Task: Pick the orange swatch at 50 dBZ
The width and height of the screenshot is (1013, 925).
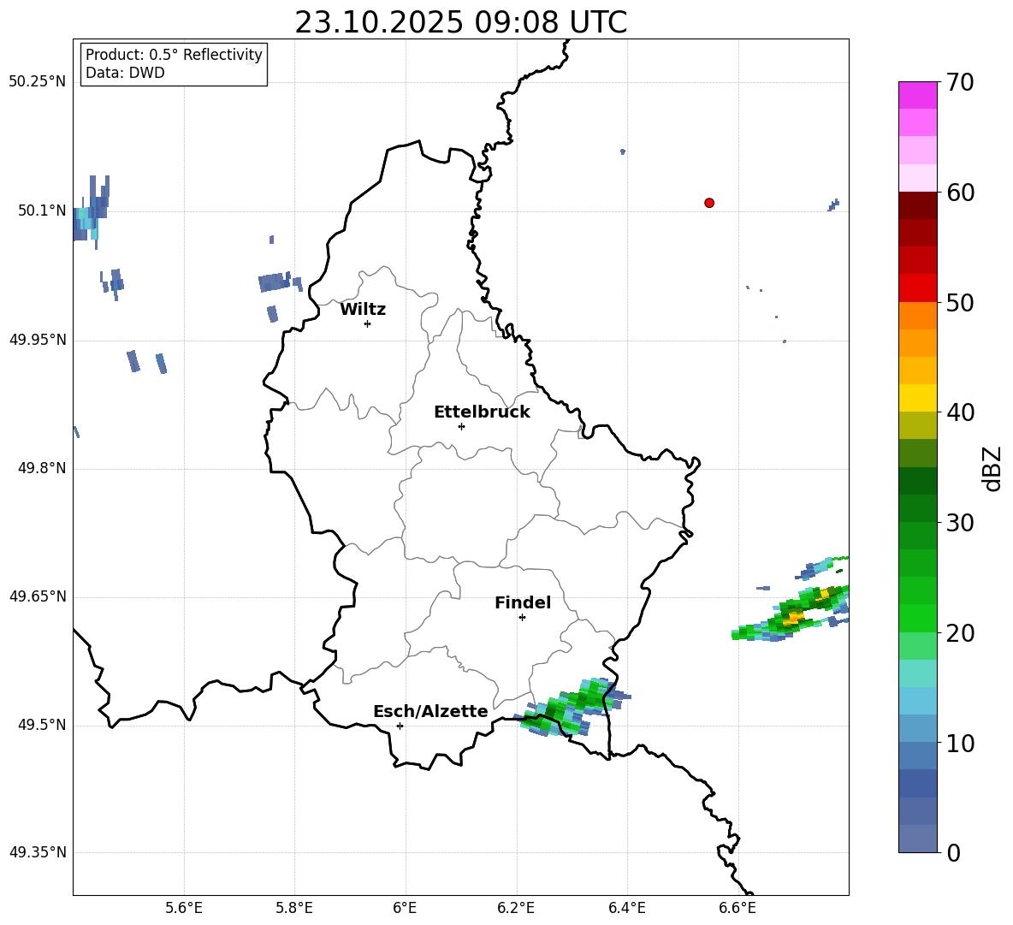Action: (918, 315)
